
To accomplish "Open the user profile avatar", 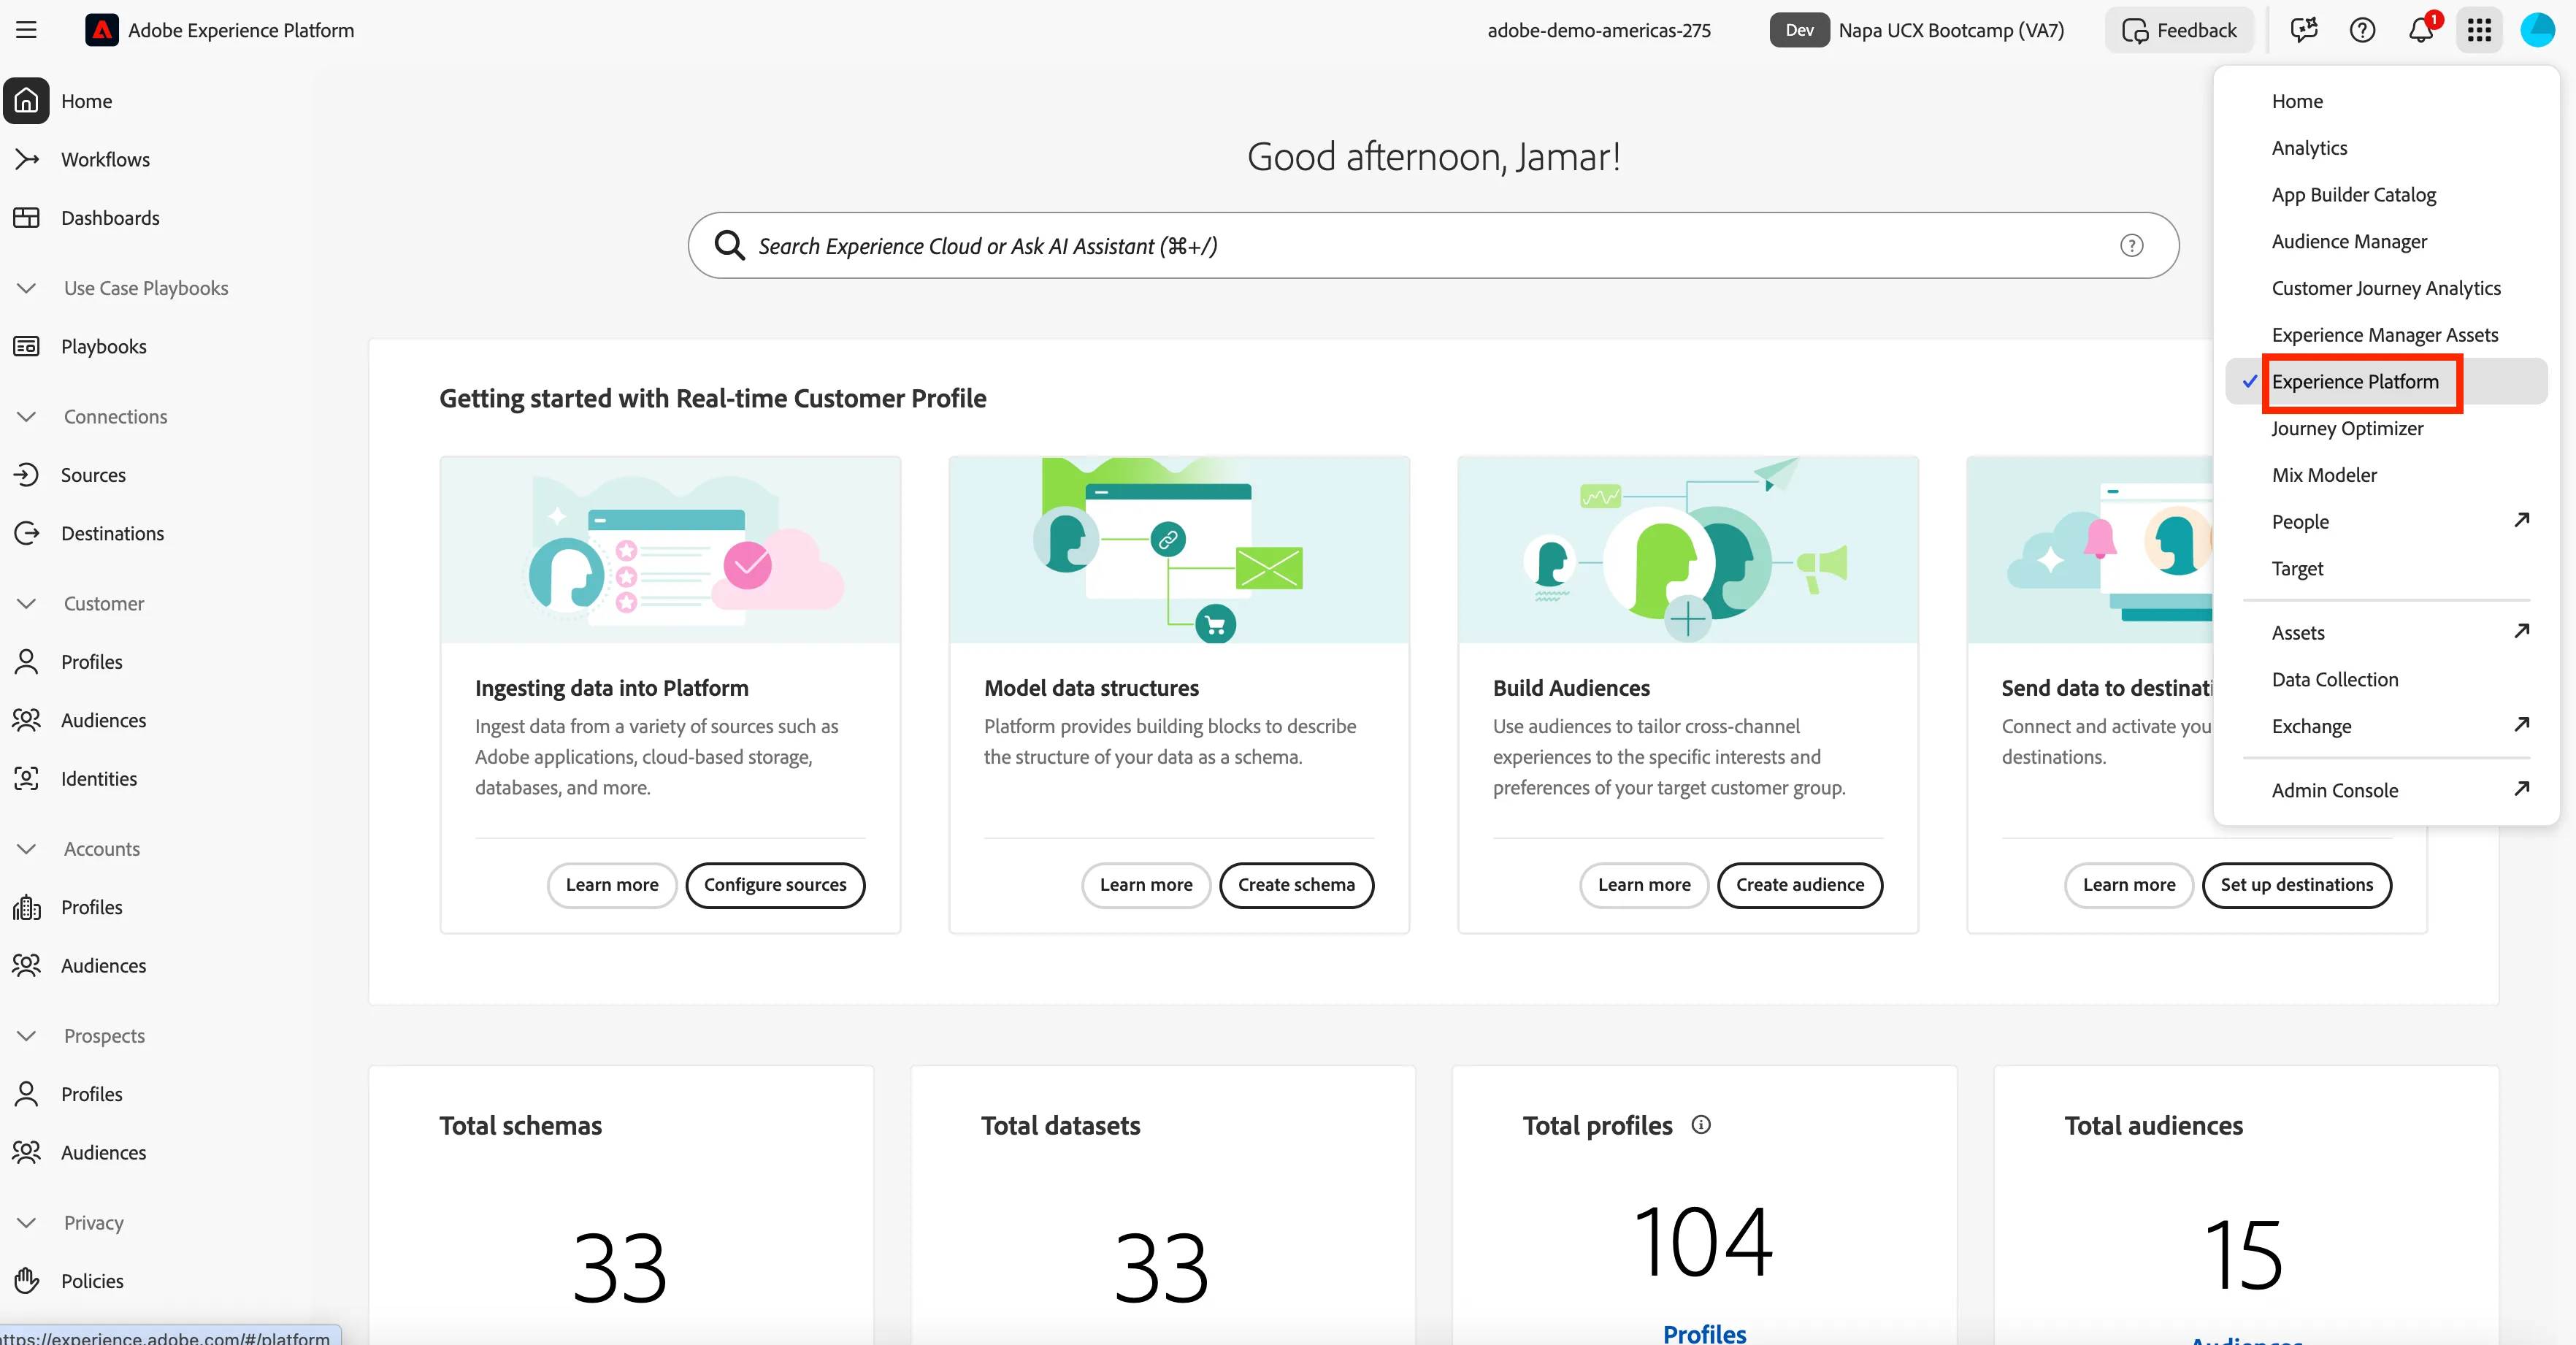I will click(2537, 30).
